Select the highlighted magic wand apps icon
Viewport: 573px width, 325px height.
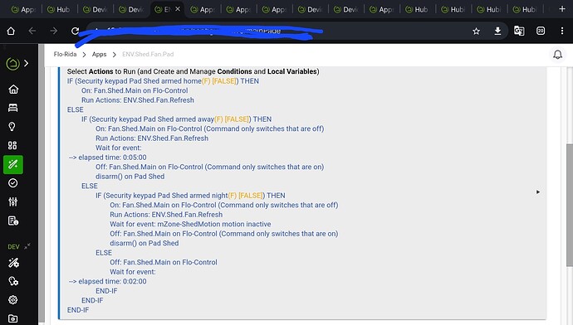coord(13,164)
